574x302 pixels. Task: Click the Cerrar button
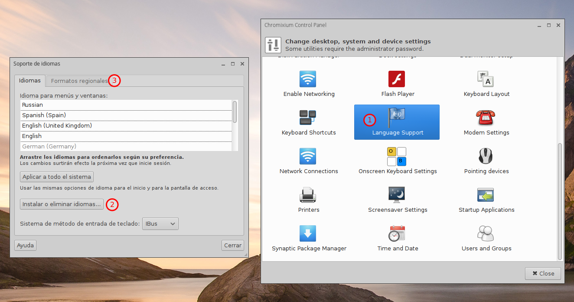pos(233,245)
